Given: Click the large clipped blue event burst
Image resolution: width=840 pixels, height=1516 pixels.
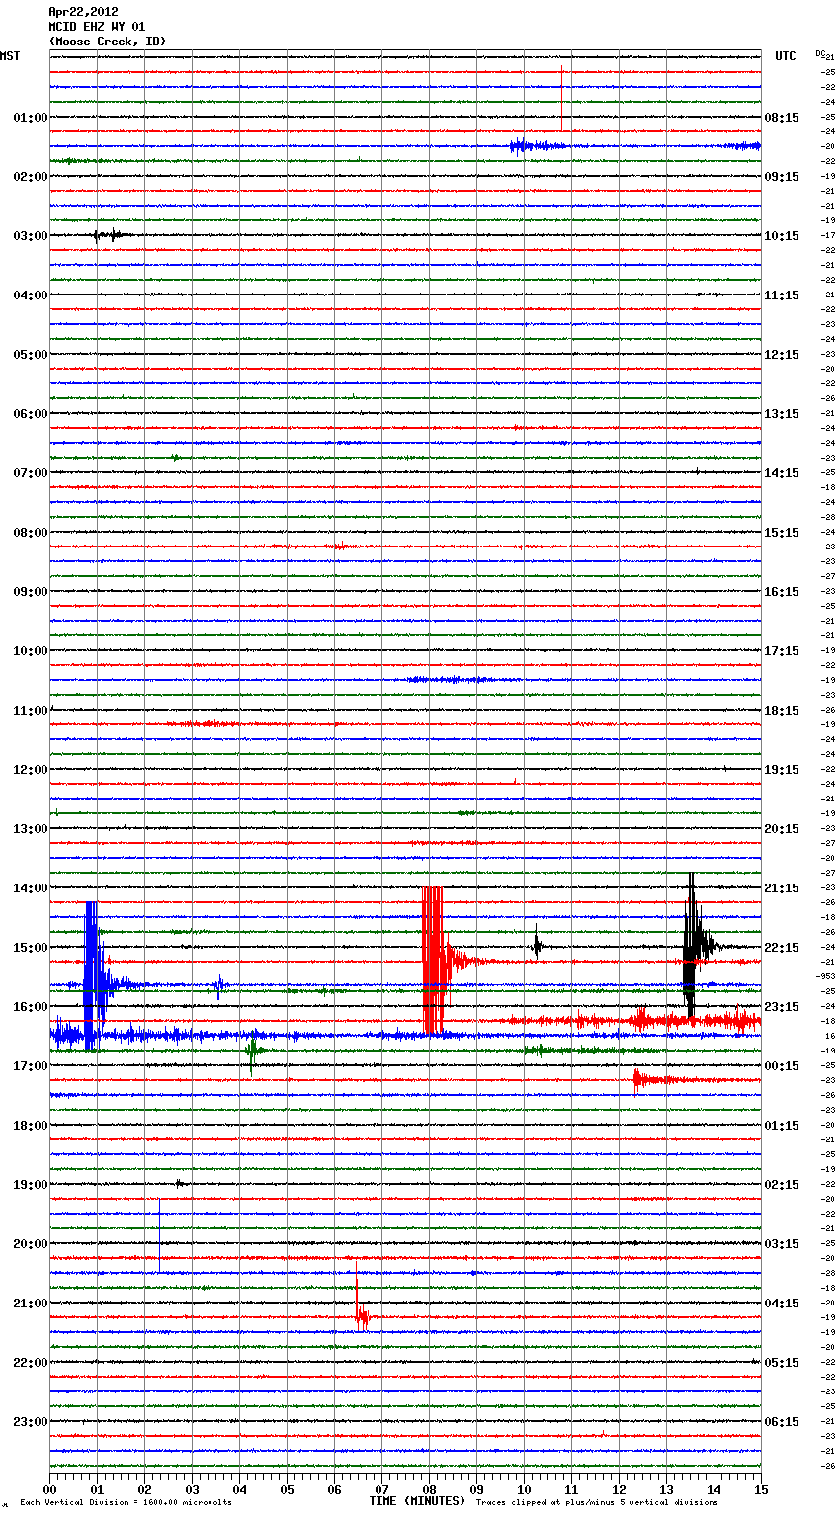Looking at the screenshot, I should click(x=93, y=974).
